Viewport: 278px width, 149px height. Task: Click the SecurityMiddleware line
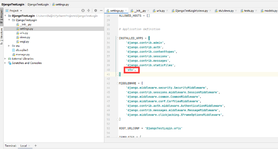pos(167,88)
